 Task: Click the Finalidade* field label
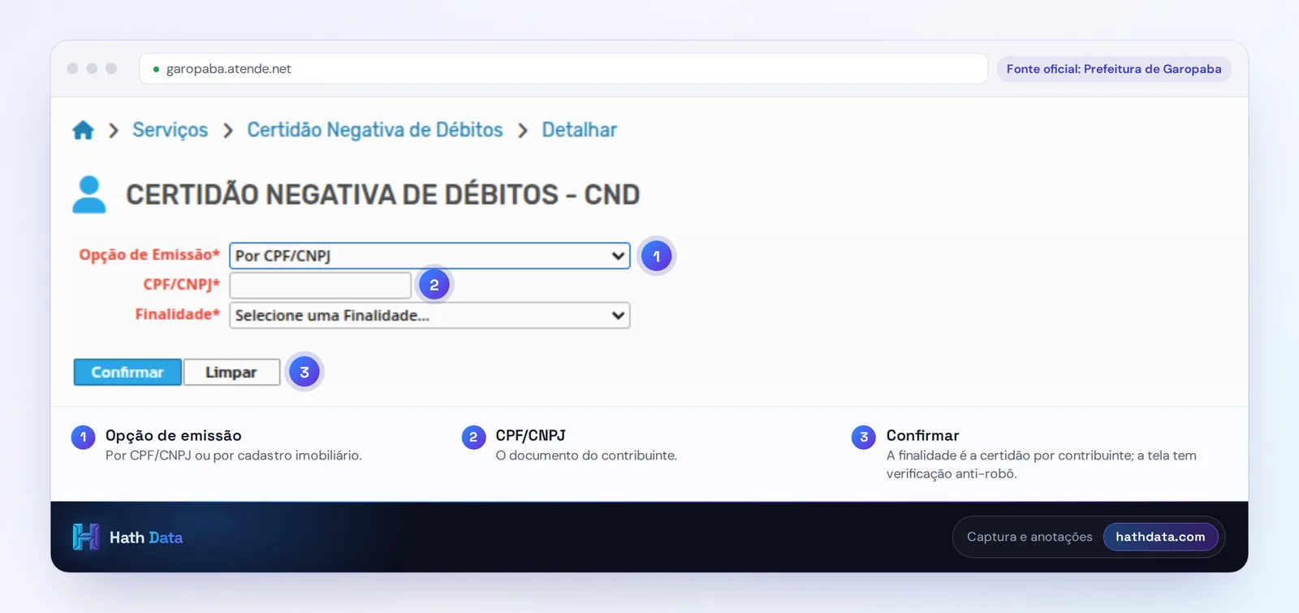178,314
